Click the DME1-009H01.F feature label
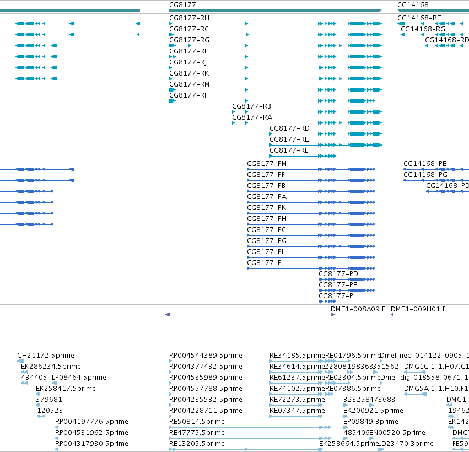469x452 pixels. click(418, 310)
